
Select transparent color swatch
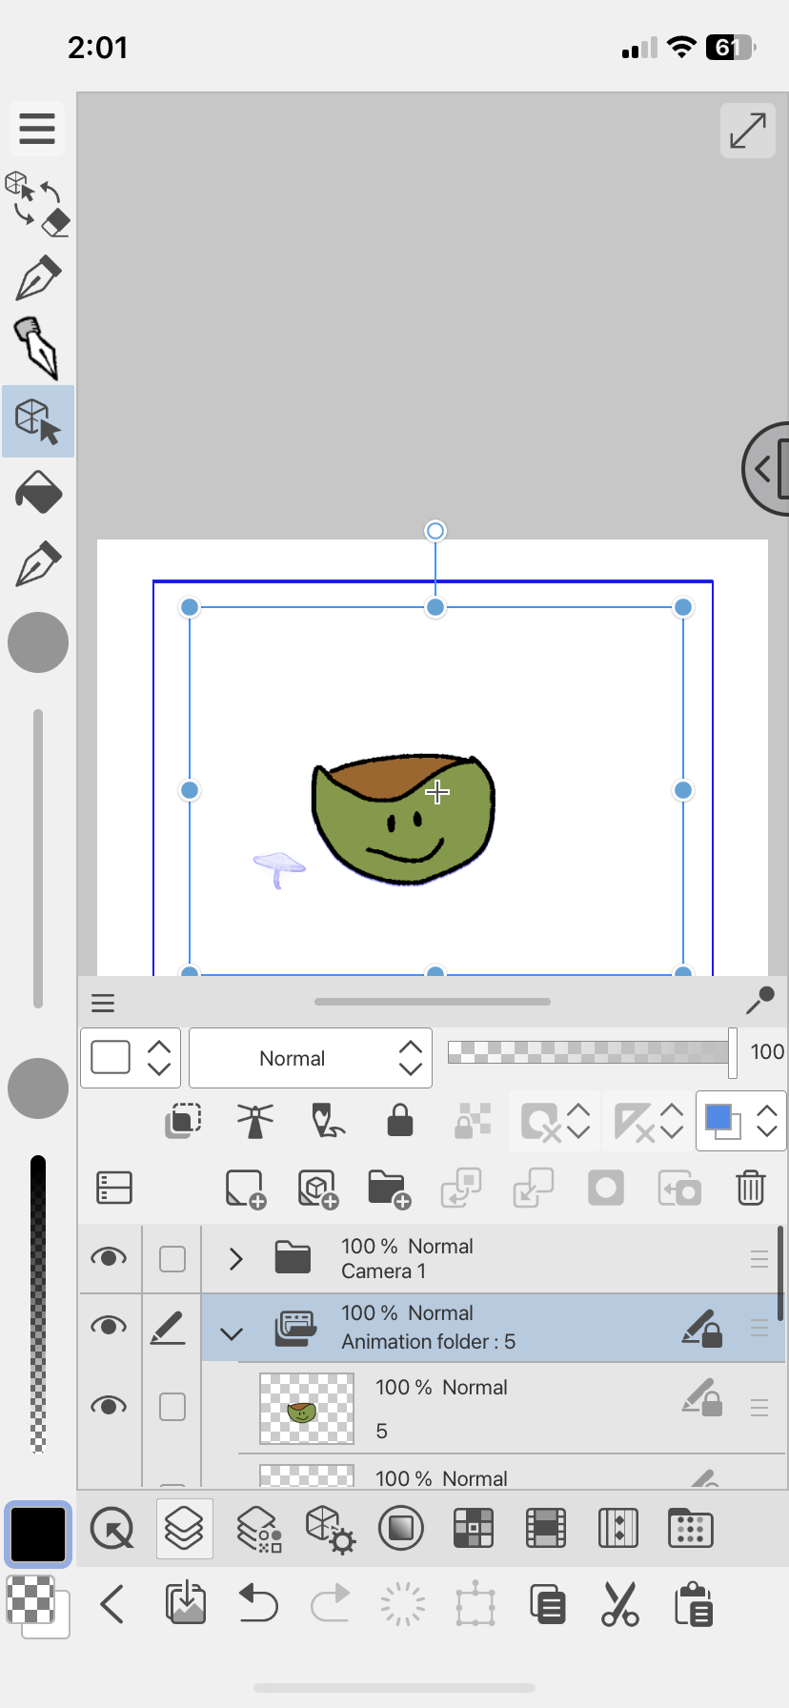tap(31, 1599)
